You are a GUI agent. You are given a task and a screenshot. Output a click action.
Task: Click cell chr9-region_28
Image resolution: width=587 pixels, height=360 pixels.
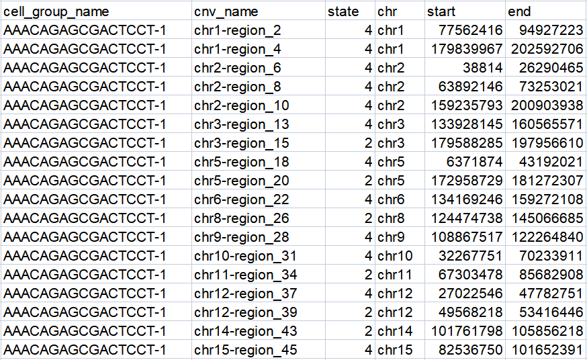click(x=259, y=236)
